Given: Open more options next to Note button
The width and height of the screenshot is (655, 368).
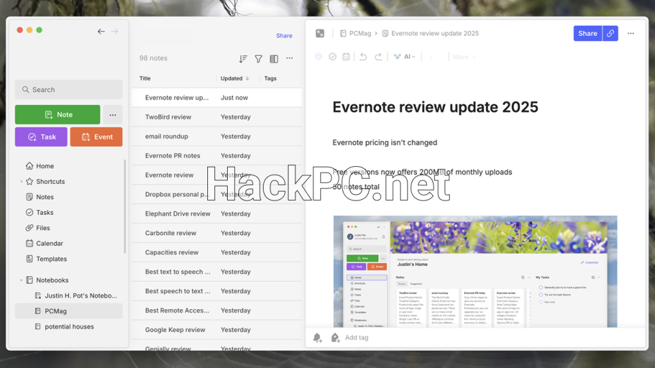Looking at the screenshot, I should 113,114.
